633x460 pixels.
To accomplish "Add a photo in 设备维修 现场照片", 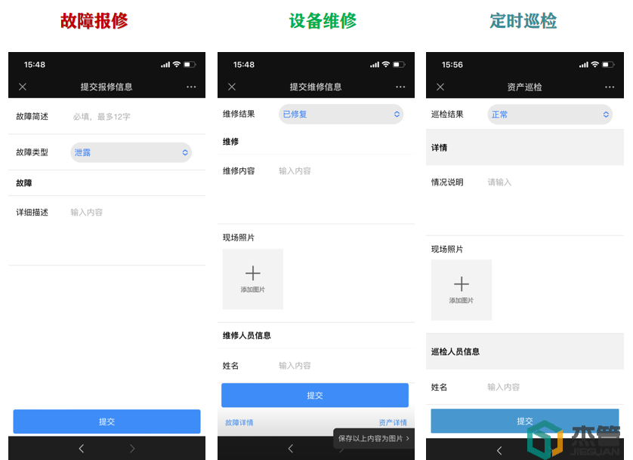I will [253, 279].
